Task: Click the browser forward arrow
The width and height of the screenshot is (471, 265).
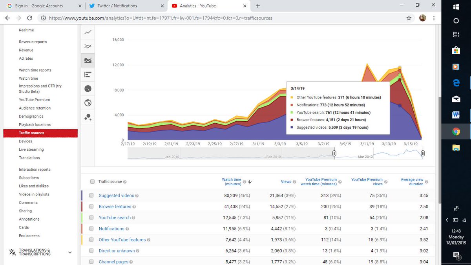Action: point(18,18)
